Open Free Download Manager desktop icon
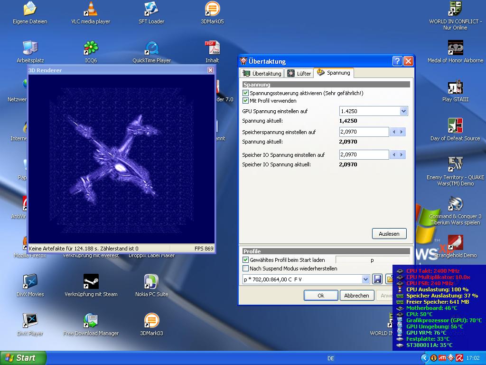 (91, 321)
